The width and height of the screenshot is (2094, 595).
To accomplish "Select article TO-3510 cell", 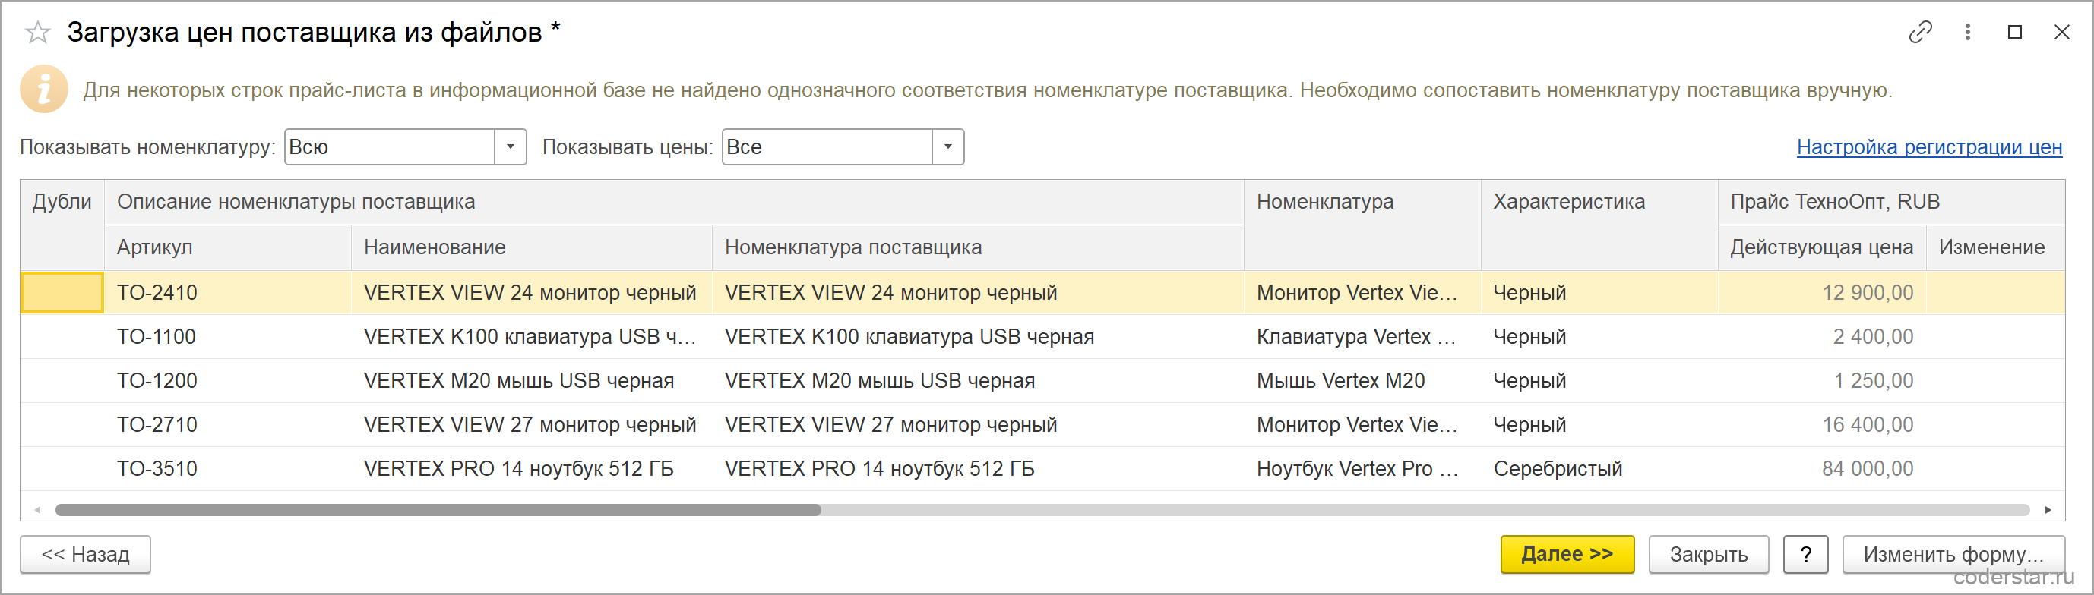I will 228,468.
